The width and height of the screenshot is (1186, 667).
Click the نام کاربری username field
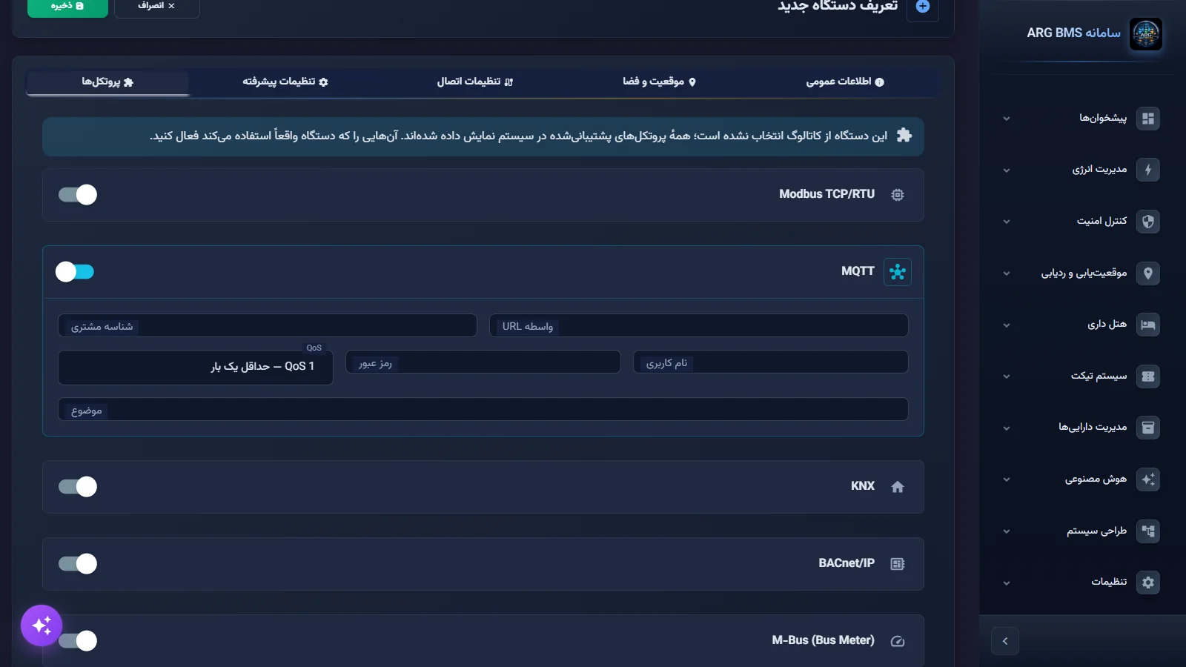click(x=771, y=362)
